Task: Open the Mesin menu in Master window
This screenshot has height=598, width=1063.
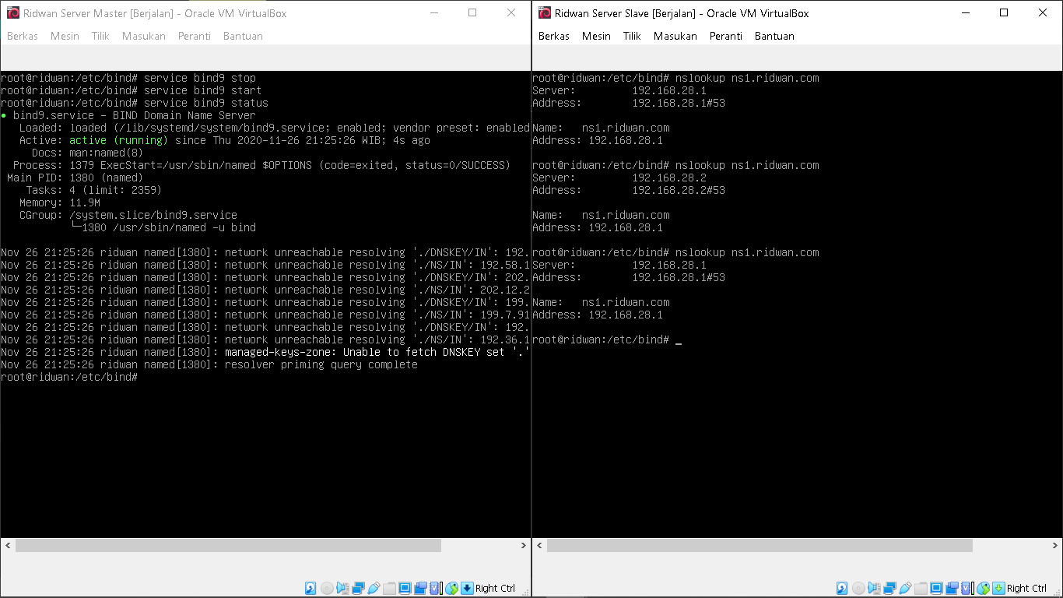Action: click(x=65, y=35)
